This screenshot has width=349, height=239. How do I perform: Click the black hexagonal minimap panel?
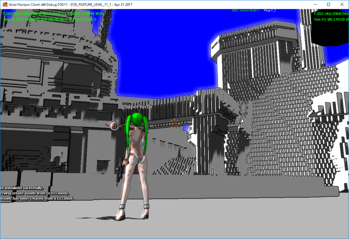click(330, 27)
